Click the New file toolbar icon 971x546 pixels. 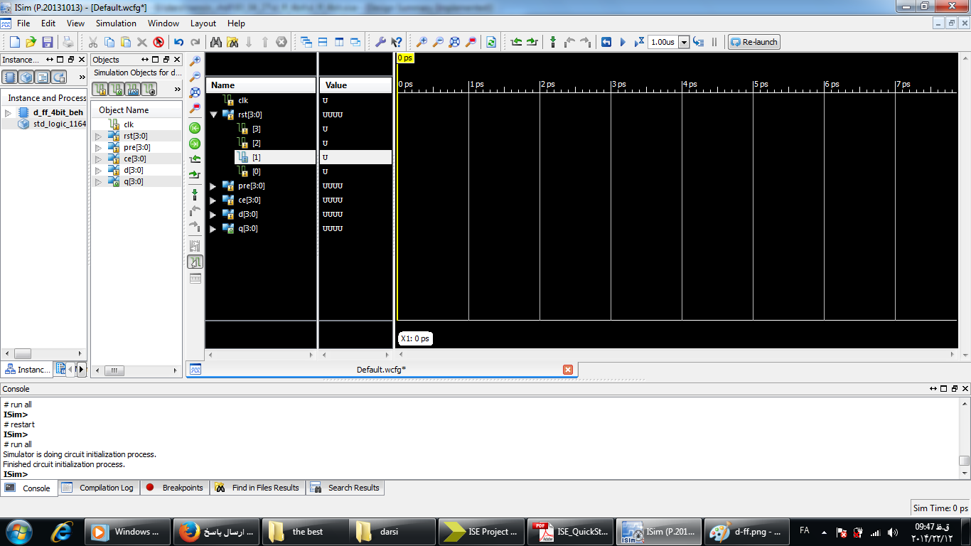(14, 42)
